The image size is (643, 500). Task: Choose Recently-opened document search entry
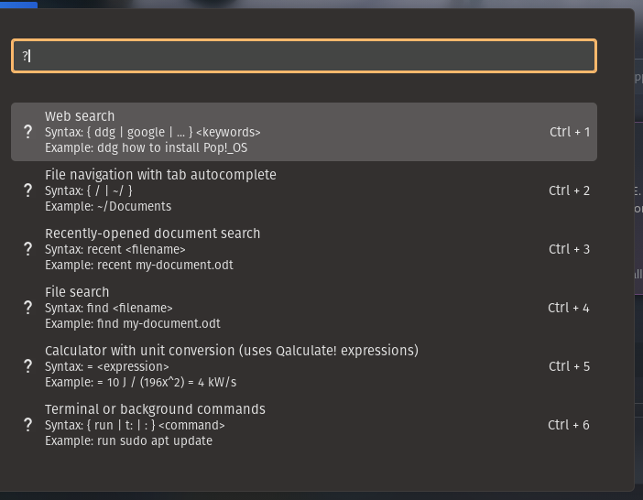pyautogui.click(x=304, y=249)
